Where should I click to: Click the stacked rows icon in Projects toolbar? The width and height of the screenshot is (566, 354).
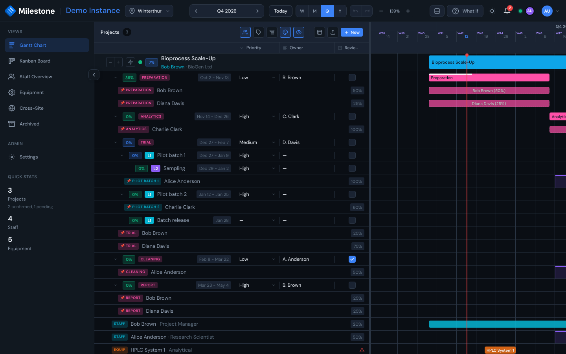[272, 32]
